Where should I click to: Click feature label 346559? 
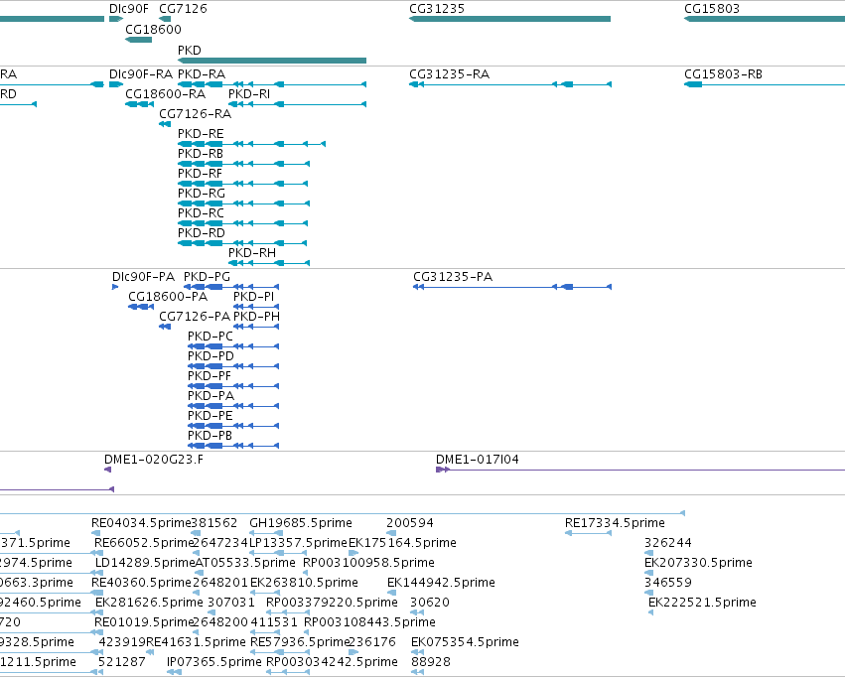coord(668,583)
